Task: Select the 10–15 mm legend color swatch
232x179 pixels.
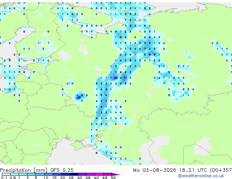Action: coord(48,174)
